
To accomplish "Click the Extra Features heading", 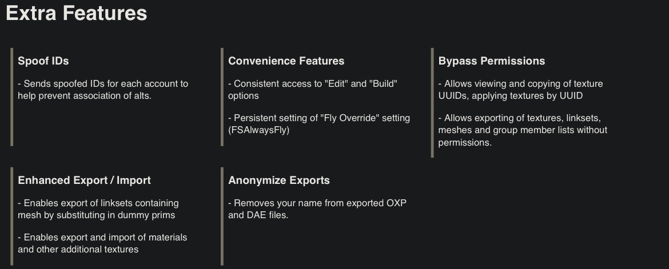I will tap(77, 13).
